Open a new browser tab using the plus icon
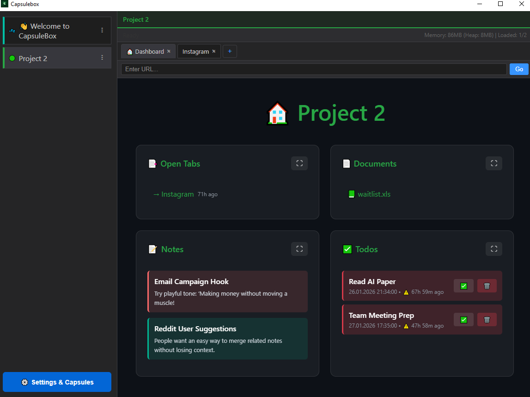 click(230, 51)
